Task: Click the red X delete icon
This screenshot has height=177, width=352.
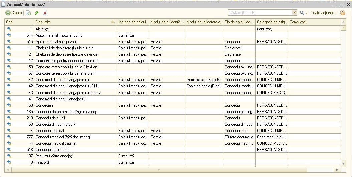Action: (45, 13)
